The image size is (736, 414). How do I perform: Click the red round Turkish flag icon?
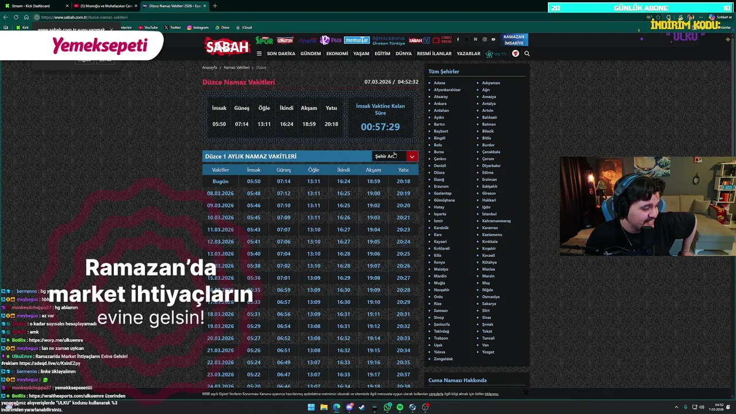tap(515, 53)
